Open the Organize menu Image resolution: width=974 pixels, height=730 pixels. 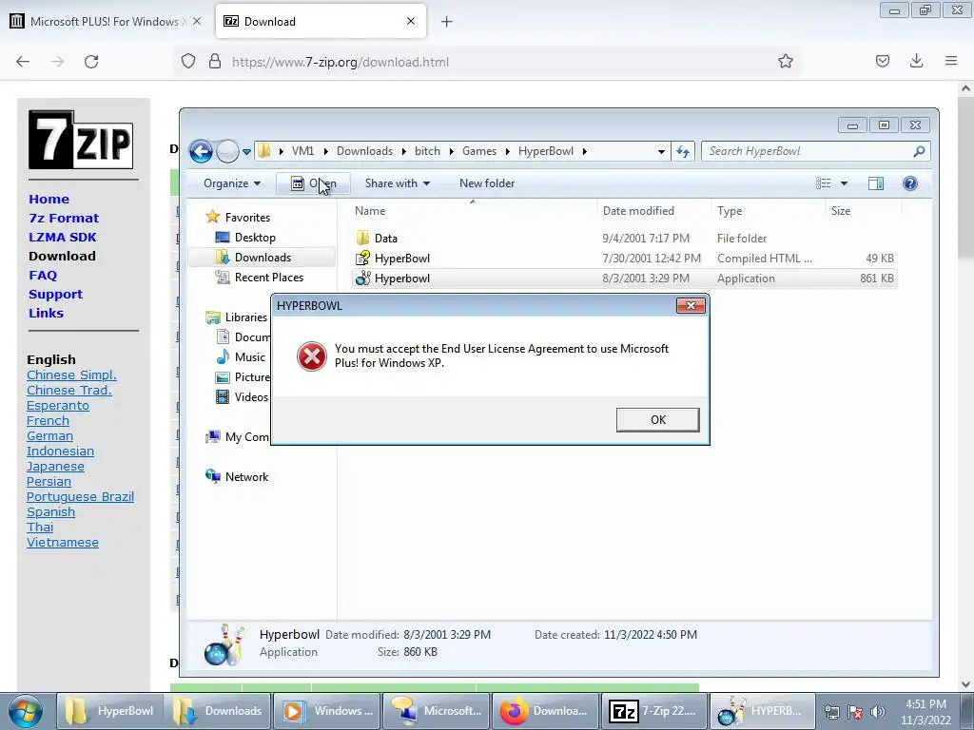coord(232,183)
